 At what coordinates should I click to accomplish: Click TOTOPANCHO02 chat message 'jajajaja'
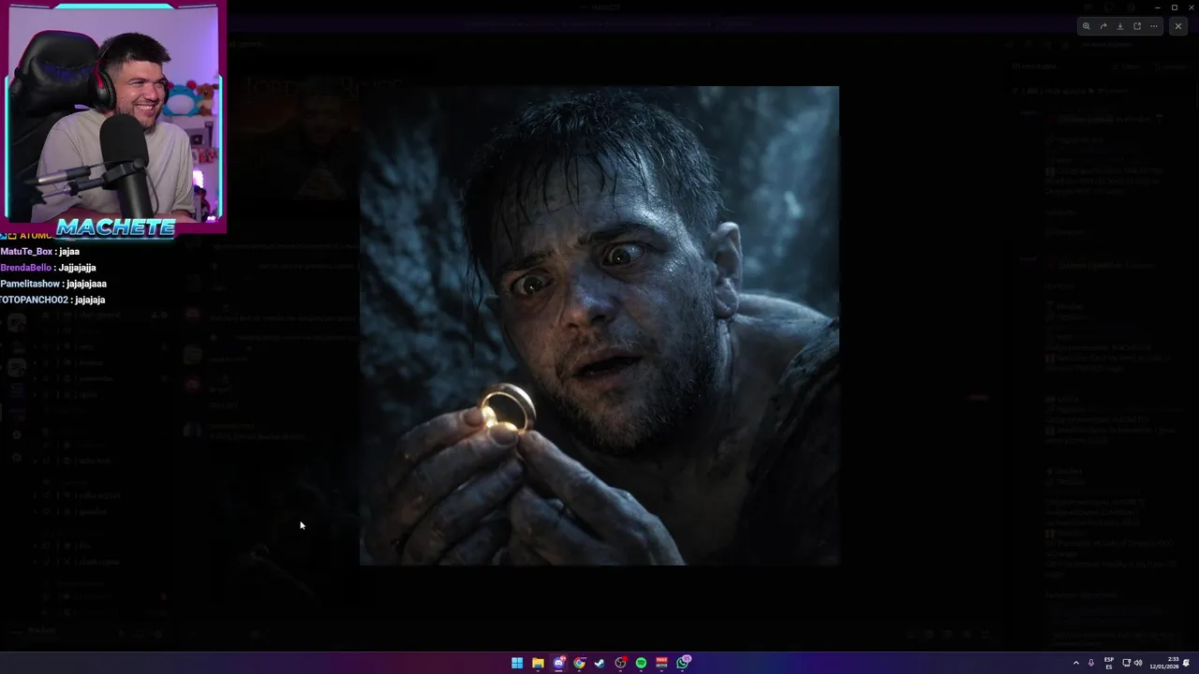coord(52,300)
